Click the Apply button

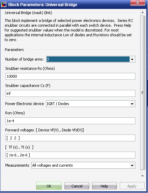(132, 186)
